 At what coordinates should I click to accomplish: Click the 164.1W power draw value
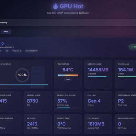126,70
